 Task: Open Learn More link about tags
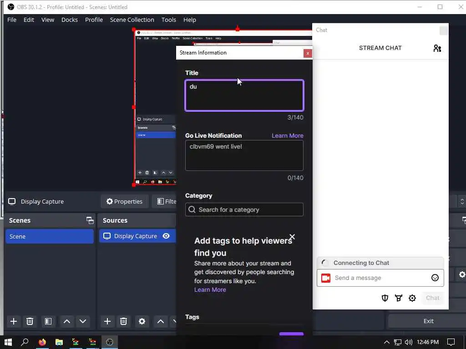click(210, 289)
